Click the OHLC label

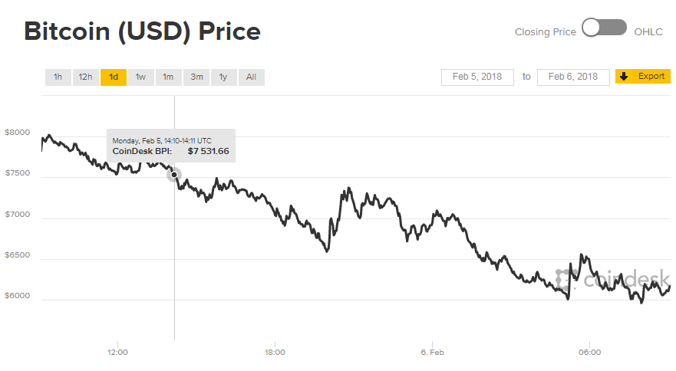pos(648,32)
